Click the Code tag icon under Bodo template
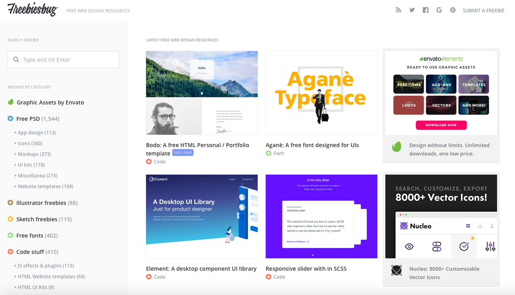The width and height of the screenshot is (515, 295). point(149,161)
